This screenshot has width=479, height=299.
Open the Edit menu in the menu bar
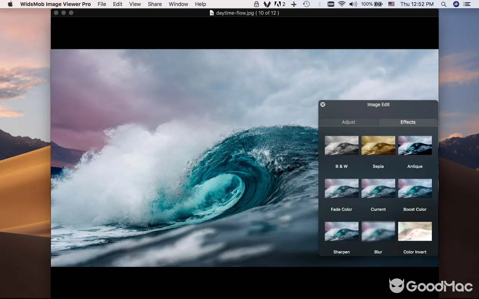pyautogui.click(x=118, y=4)
